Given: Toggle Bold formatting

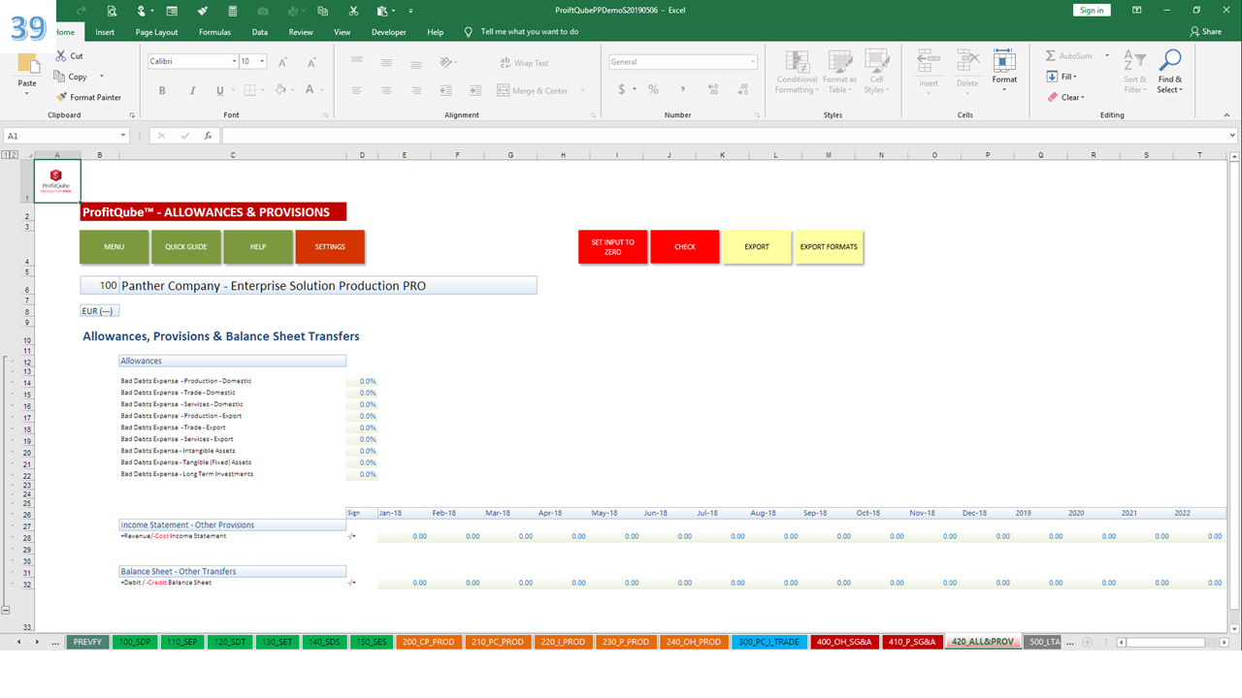Looking at the screenshot, I should 162,90.
